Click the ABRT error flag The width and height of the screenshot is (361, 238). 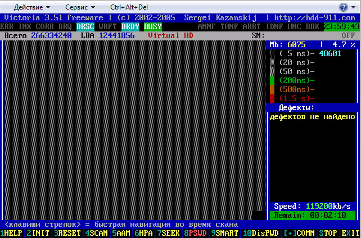[252, 27]
